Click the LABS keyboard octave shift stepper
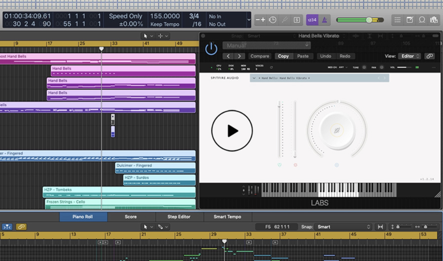443x261 pixels. click(244, 190)
